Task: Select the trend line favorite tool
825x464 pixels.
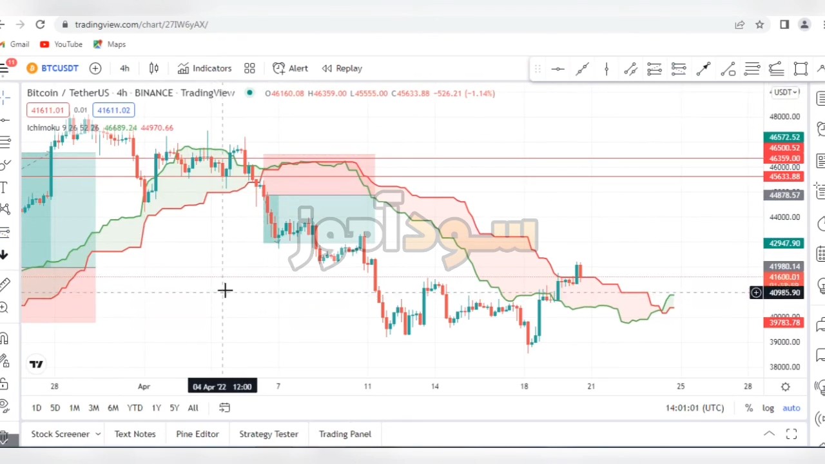Action: point(582,69)
